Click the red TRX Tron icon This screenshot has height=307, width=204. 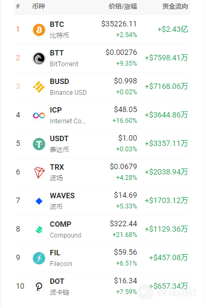39,173
